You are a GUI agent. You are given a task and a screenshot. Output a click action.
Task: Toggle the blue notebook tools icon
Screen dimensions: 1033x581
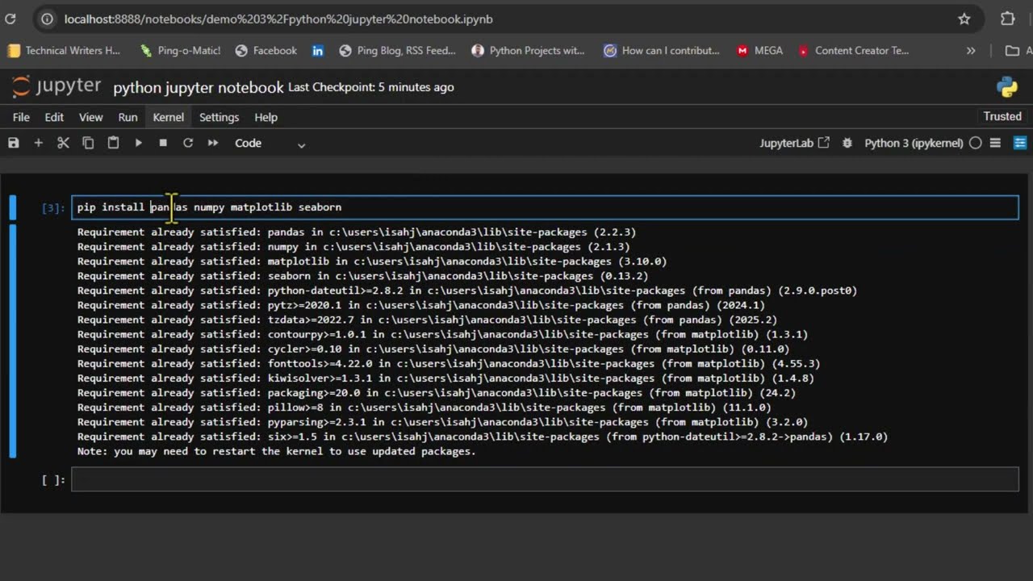(1020, 143)
